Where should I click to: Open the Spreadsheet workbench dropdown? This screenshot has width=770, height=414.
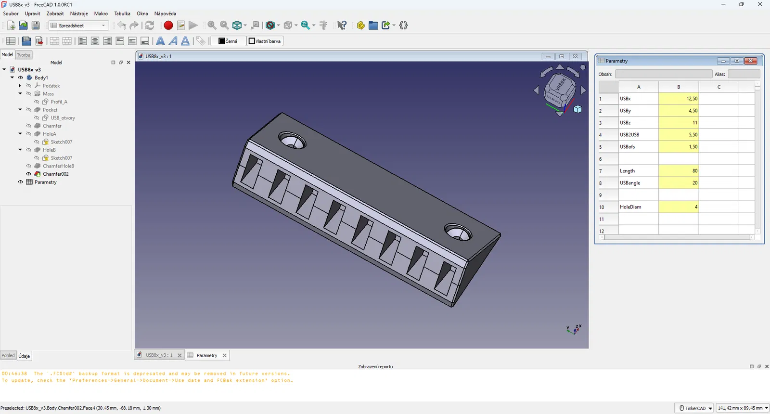coord(79,26)
